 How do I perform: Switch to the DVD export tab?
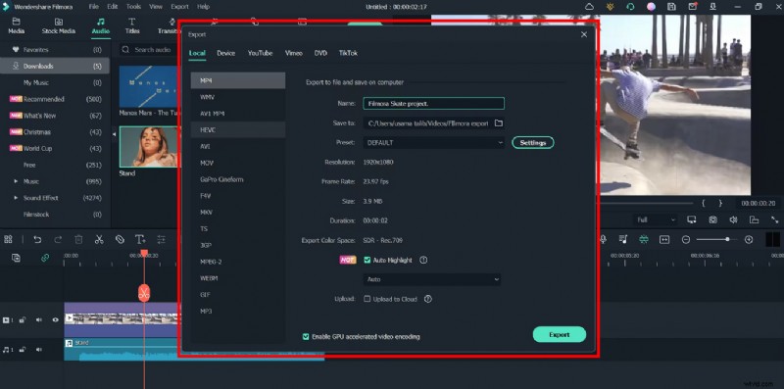[x=320, y=53]
